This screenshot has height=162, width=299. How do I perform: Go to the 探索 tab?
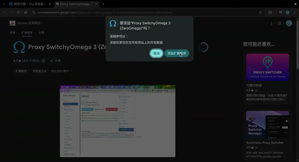tap(13, 33)
